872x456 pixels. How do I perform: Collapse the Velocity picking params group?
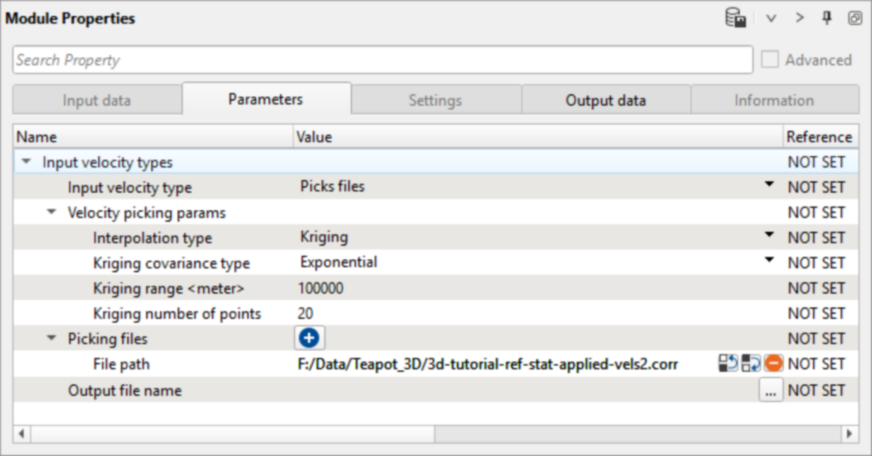51,213
